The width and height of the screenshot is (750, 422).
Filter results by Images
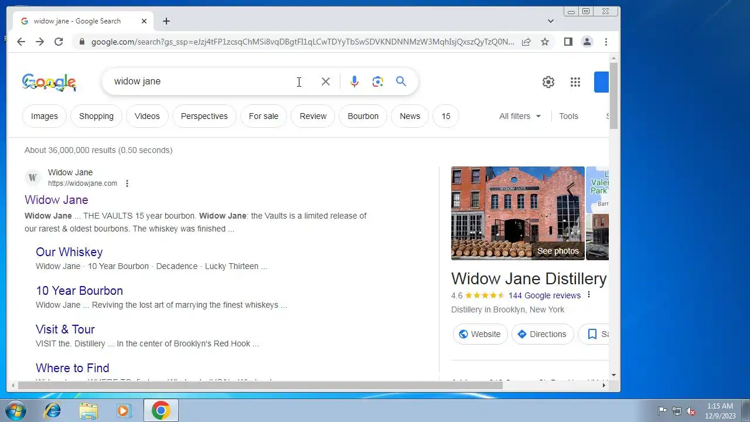[45, 116]
